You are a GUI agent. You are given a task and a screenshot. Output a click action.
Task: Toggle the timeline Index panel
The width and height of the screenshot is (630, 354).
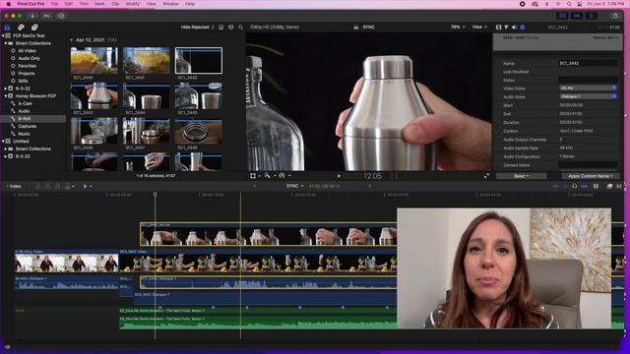tap(15, 186)
